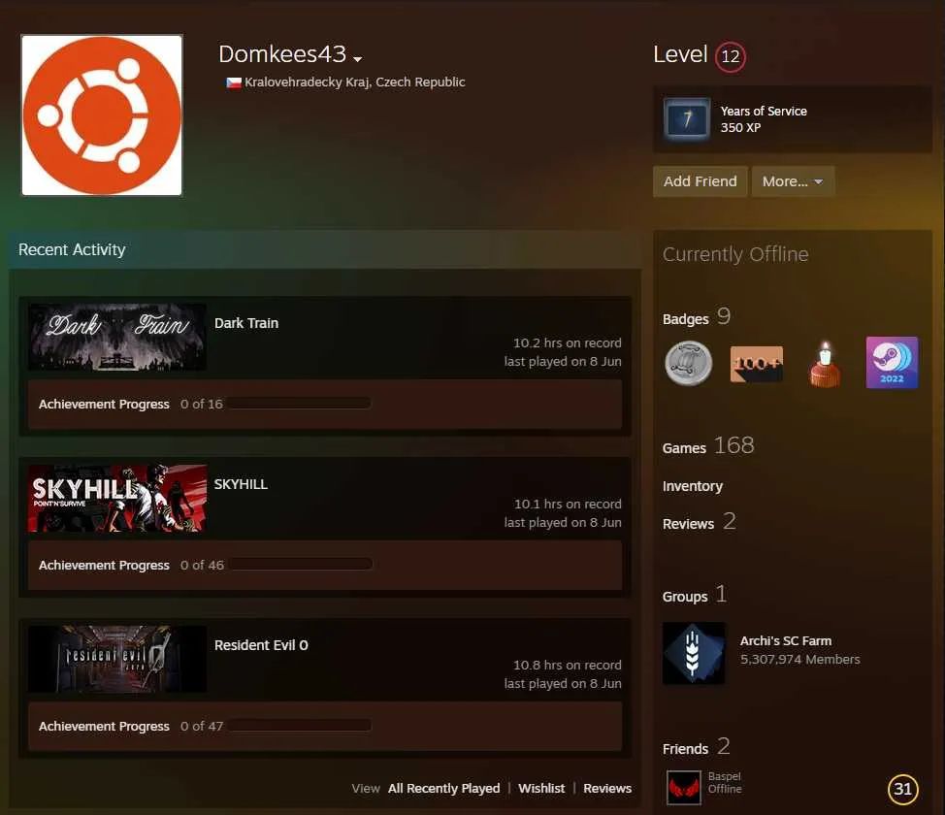Open the Resident Evil 0 game banner

tap(117, 659)
